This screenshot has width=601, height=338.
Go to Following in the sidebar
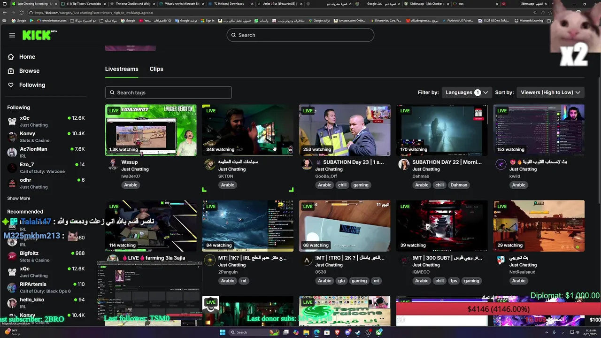32,85
